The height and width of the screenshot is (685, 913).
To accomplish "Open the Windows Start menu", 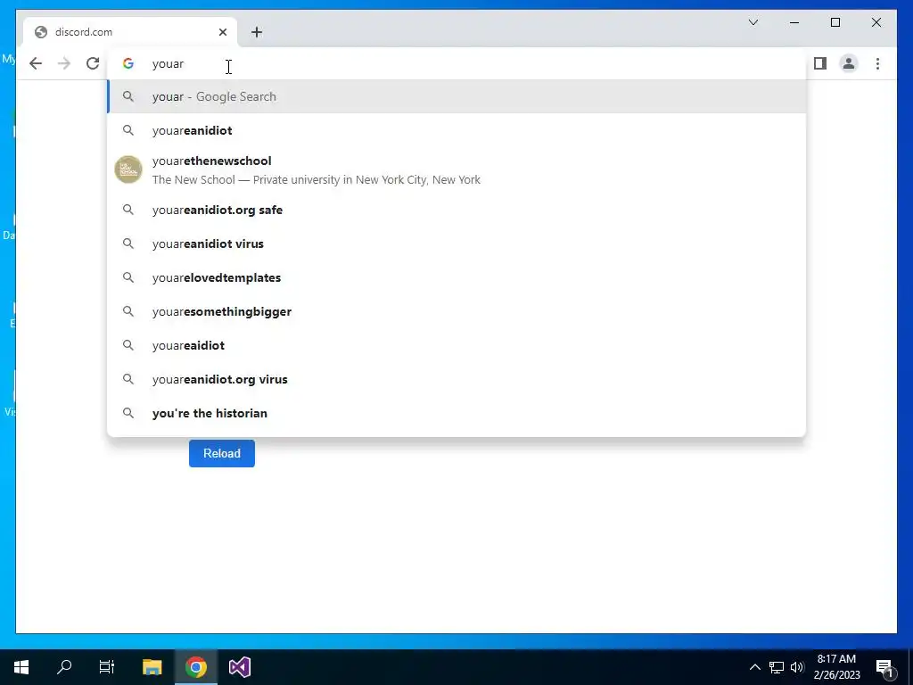I will tap(21, 667).
